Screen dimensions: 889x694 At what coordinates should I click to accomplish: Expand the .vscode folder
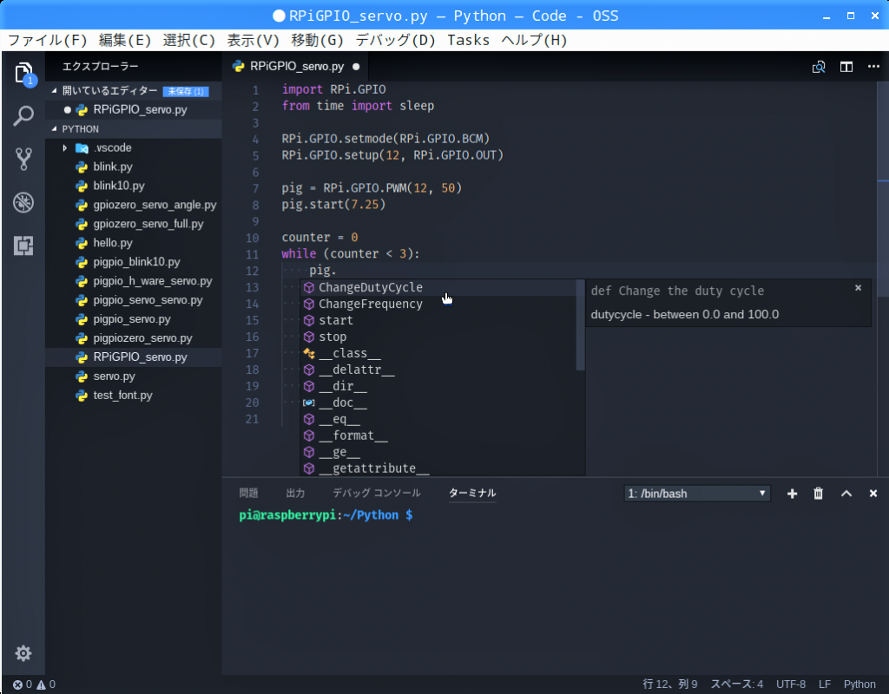coord(64,147)
